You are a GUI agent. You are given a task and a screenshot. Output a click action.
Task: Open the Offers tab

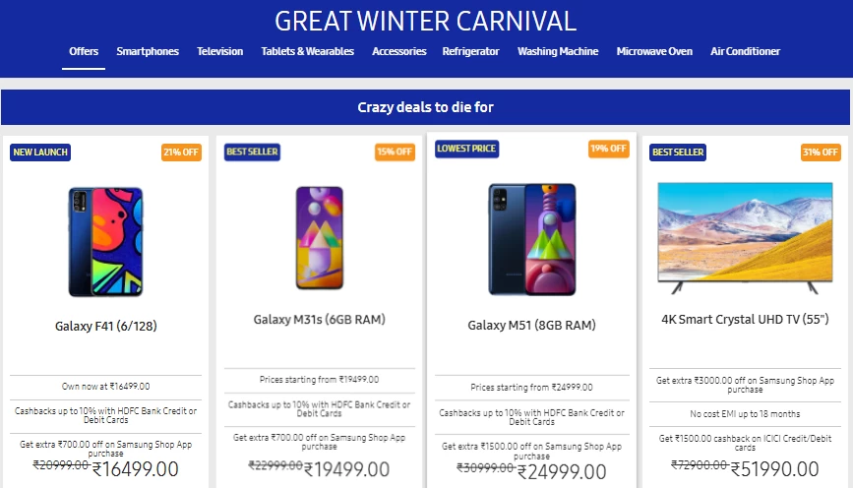(84, 51)
